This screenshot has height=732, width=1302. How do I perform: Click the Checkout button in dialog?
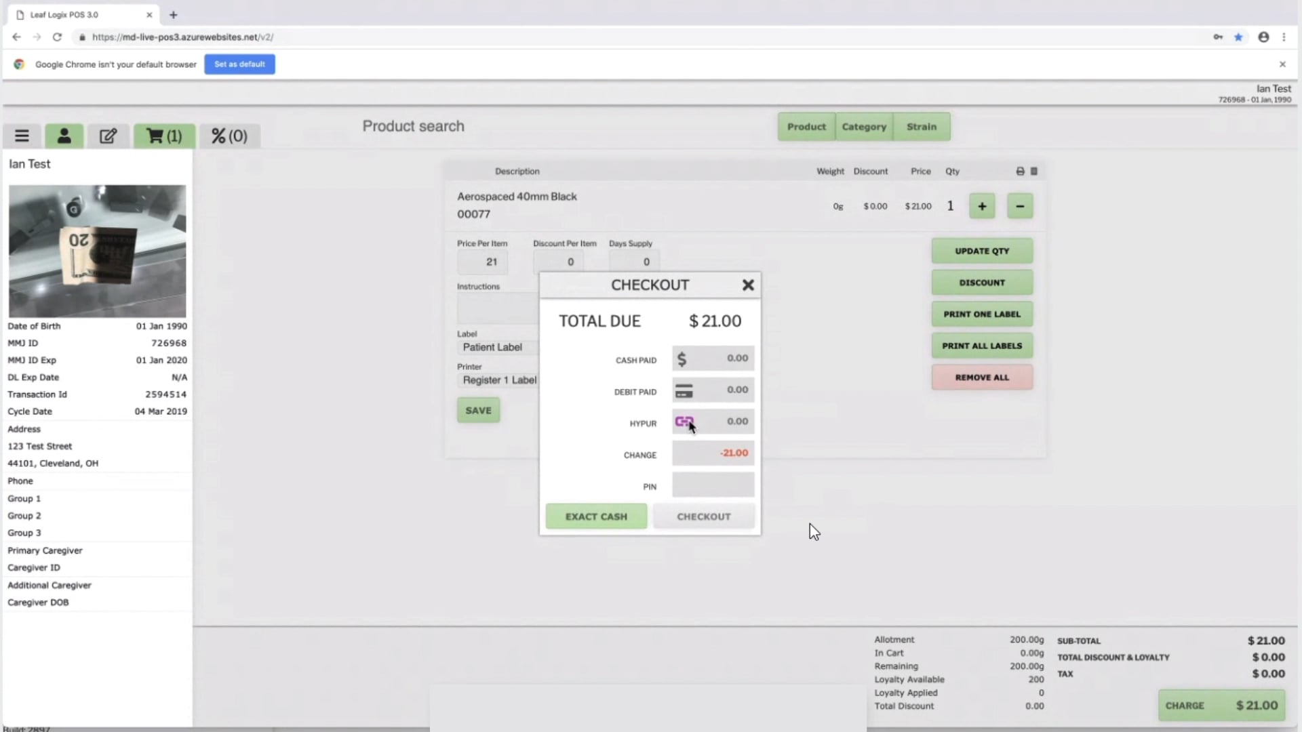(x=704, y=516)
